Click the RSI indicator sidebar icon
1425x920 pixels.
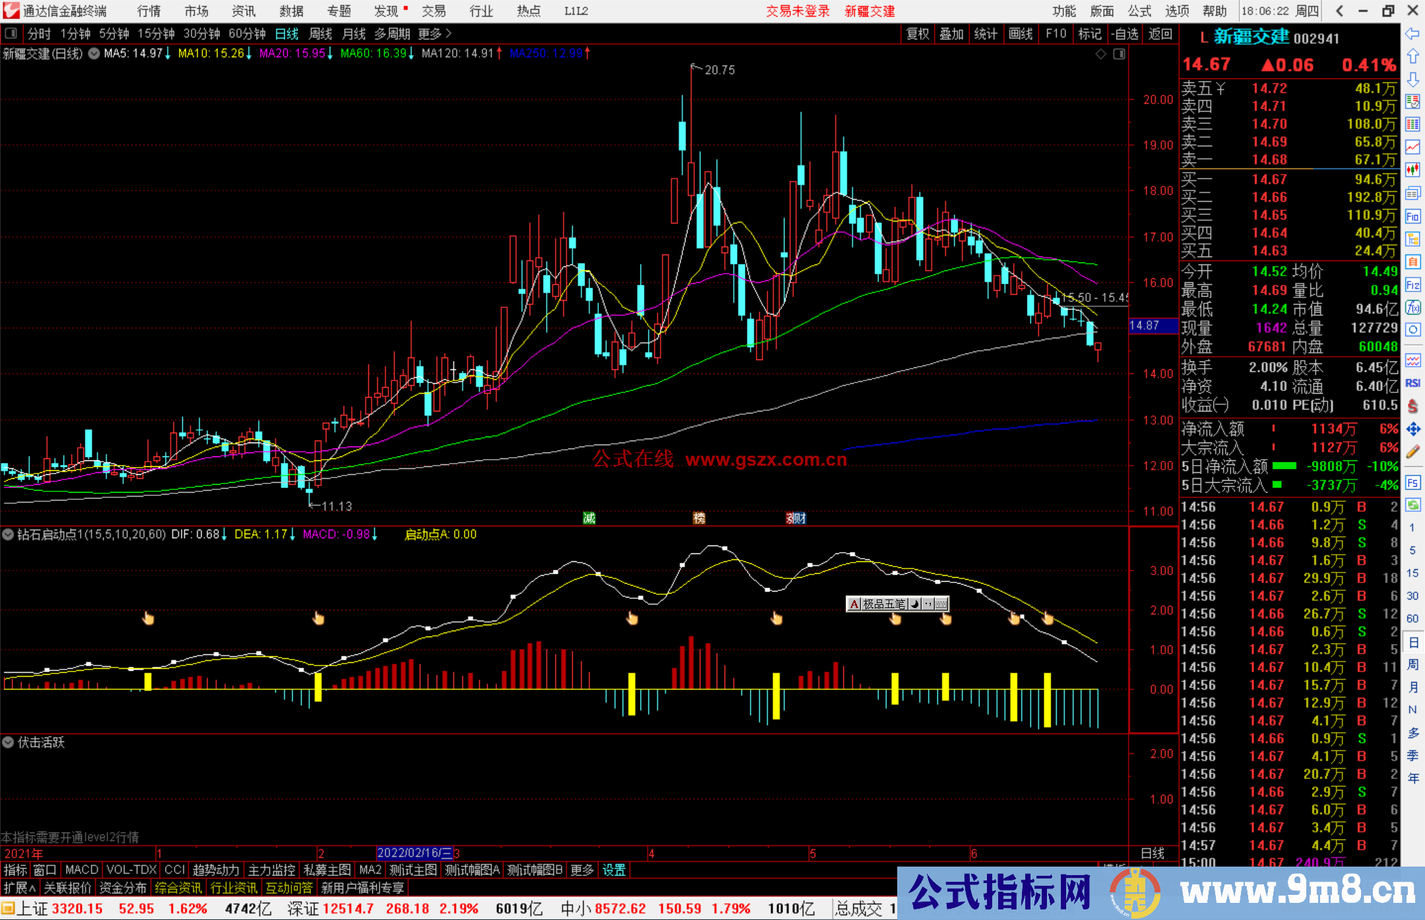pyautogui.click(x=1412, y=383)
